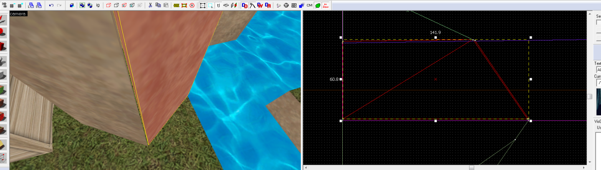Click the save window state icon
Screen dimensions: 601x170
39,5
